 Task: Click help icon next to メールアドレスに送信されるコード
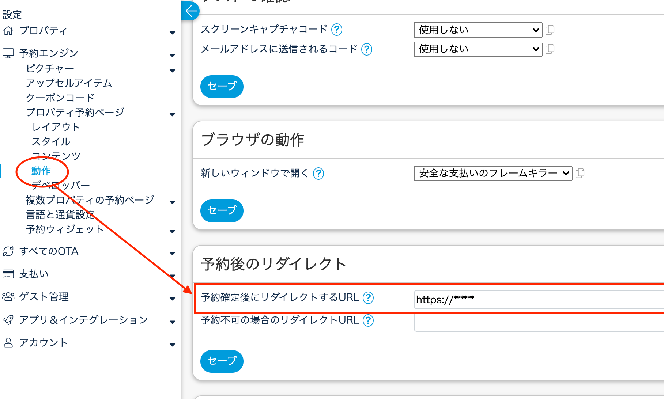(x=366, y=49)
